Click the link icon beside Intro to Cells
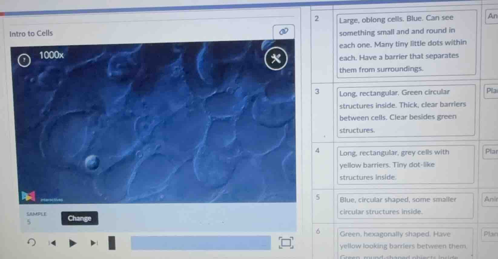Image resolution: width=498 pixels, height=259 pixels. tap(283, 31)
